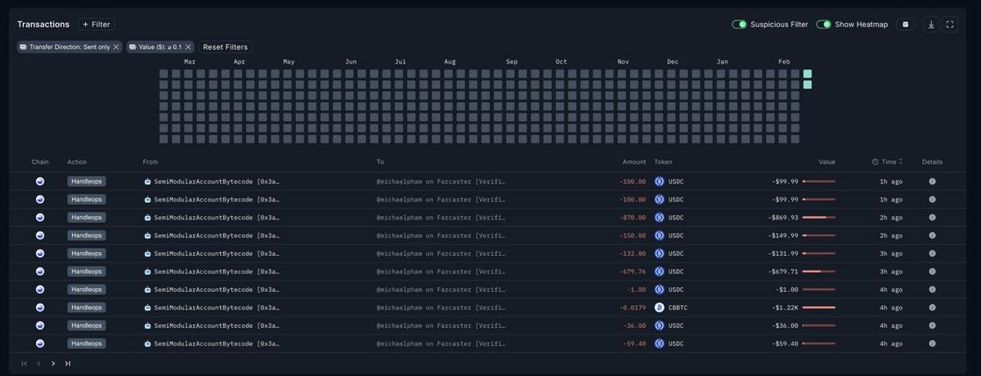Click the chain icon in the -132.00 row

pyautogui.click(x=40, y=254)
